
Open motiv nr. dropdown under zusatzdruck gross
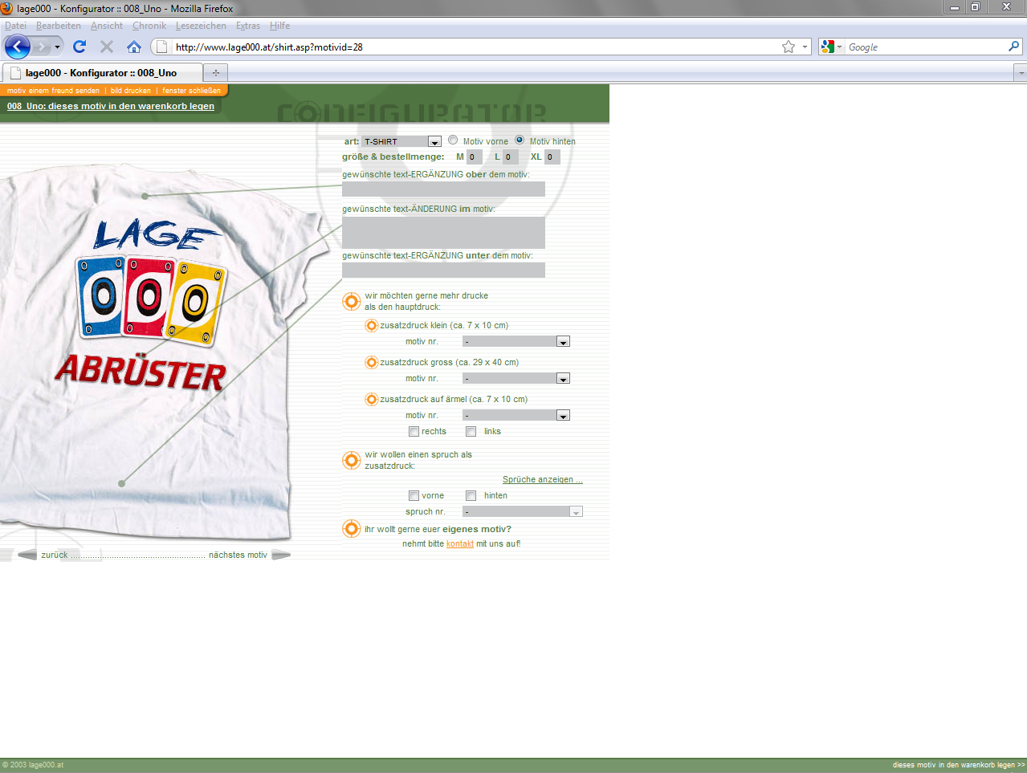(x=516, y=378)
